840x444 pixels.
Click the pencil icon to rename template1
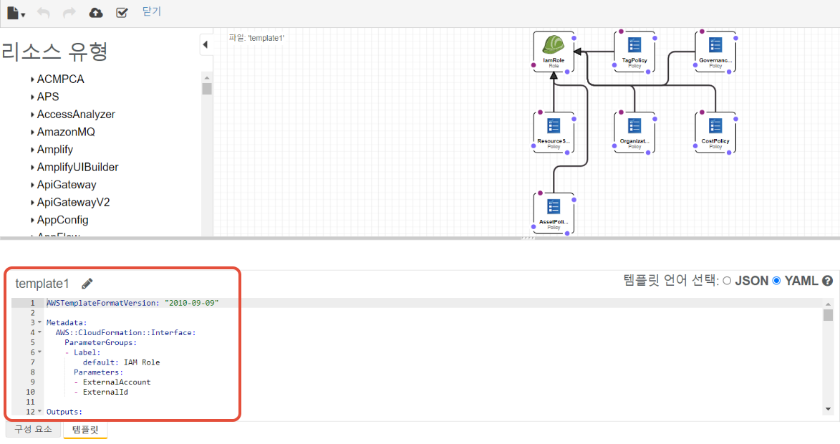(x=87, y=284)
